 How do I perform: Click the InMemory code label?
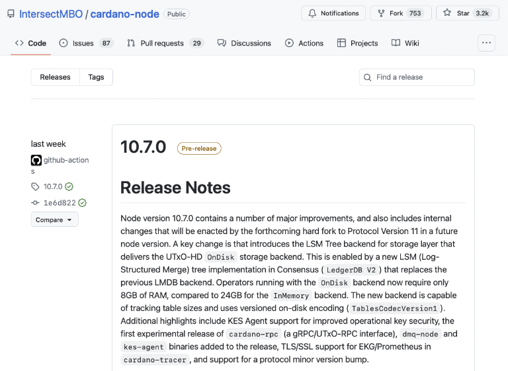(x=291, y=296)
